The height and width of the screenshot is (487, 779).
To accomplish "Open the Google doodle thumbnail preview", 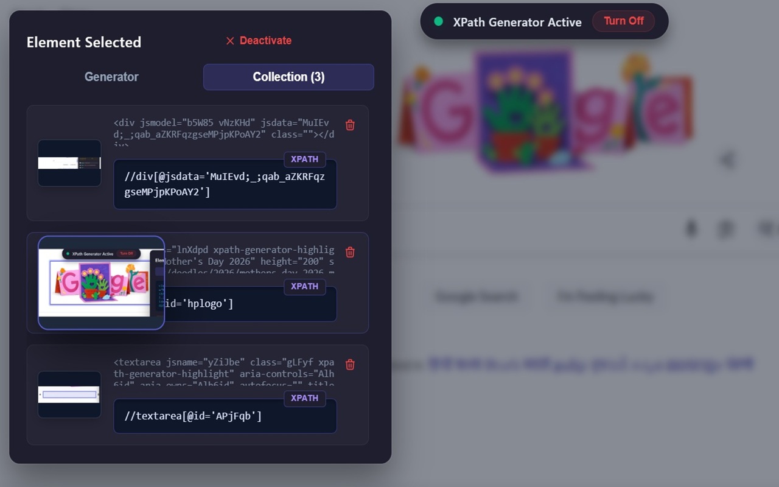I will [x=101, y=282].
